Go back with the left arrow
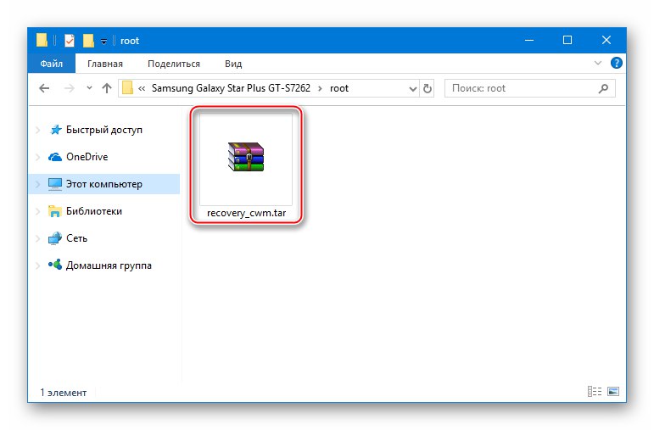Screen dimensions: 654x430 44,88
